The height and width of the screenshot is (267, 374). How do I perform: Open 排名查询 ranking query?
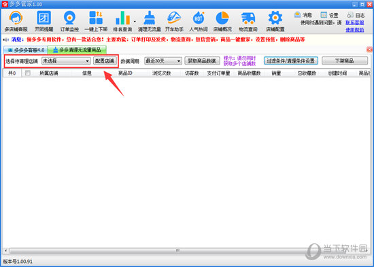122,22
